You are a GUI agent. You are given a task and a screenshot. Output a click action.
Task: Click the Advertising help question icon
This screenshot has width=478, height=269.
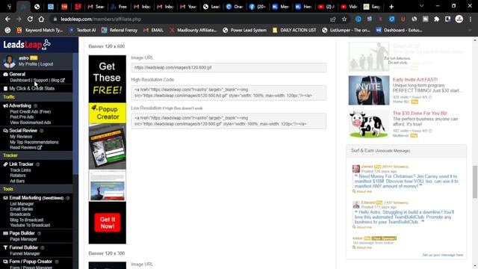tap(35, 106)
